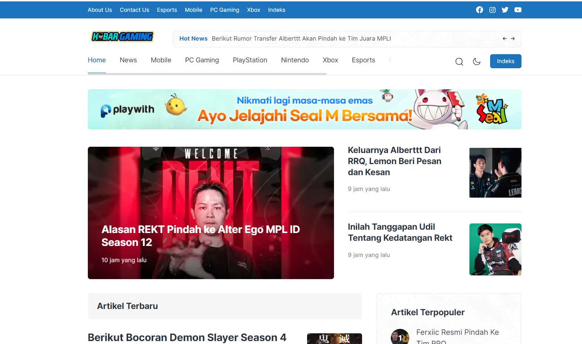
Task: Click the Hot News label
Action: point(193,39)
